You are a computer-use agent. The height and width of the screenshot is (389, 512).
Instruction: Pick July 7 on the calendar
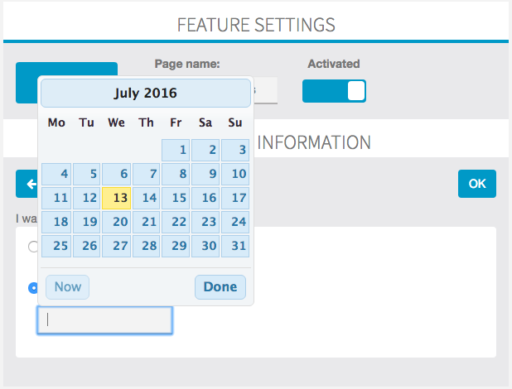coord(146,174)
